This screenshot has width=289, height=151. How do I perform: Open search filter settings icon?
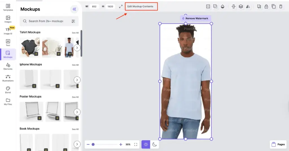[73, 21]
